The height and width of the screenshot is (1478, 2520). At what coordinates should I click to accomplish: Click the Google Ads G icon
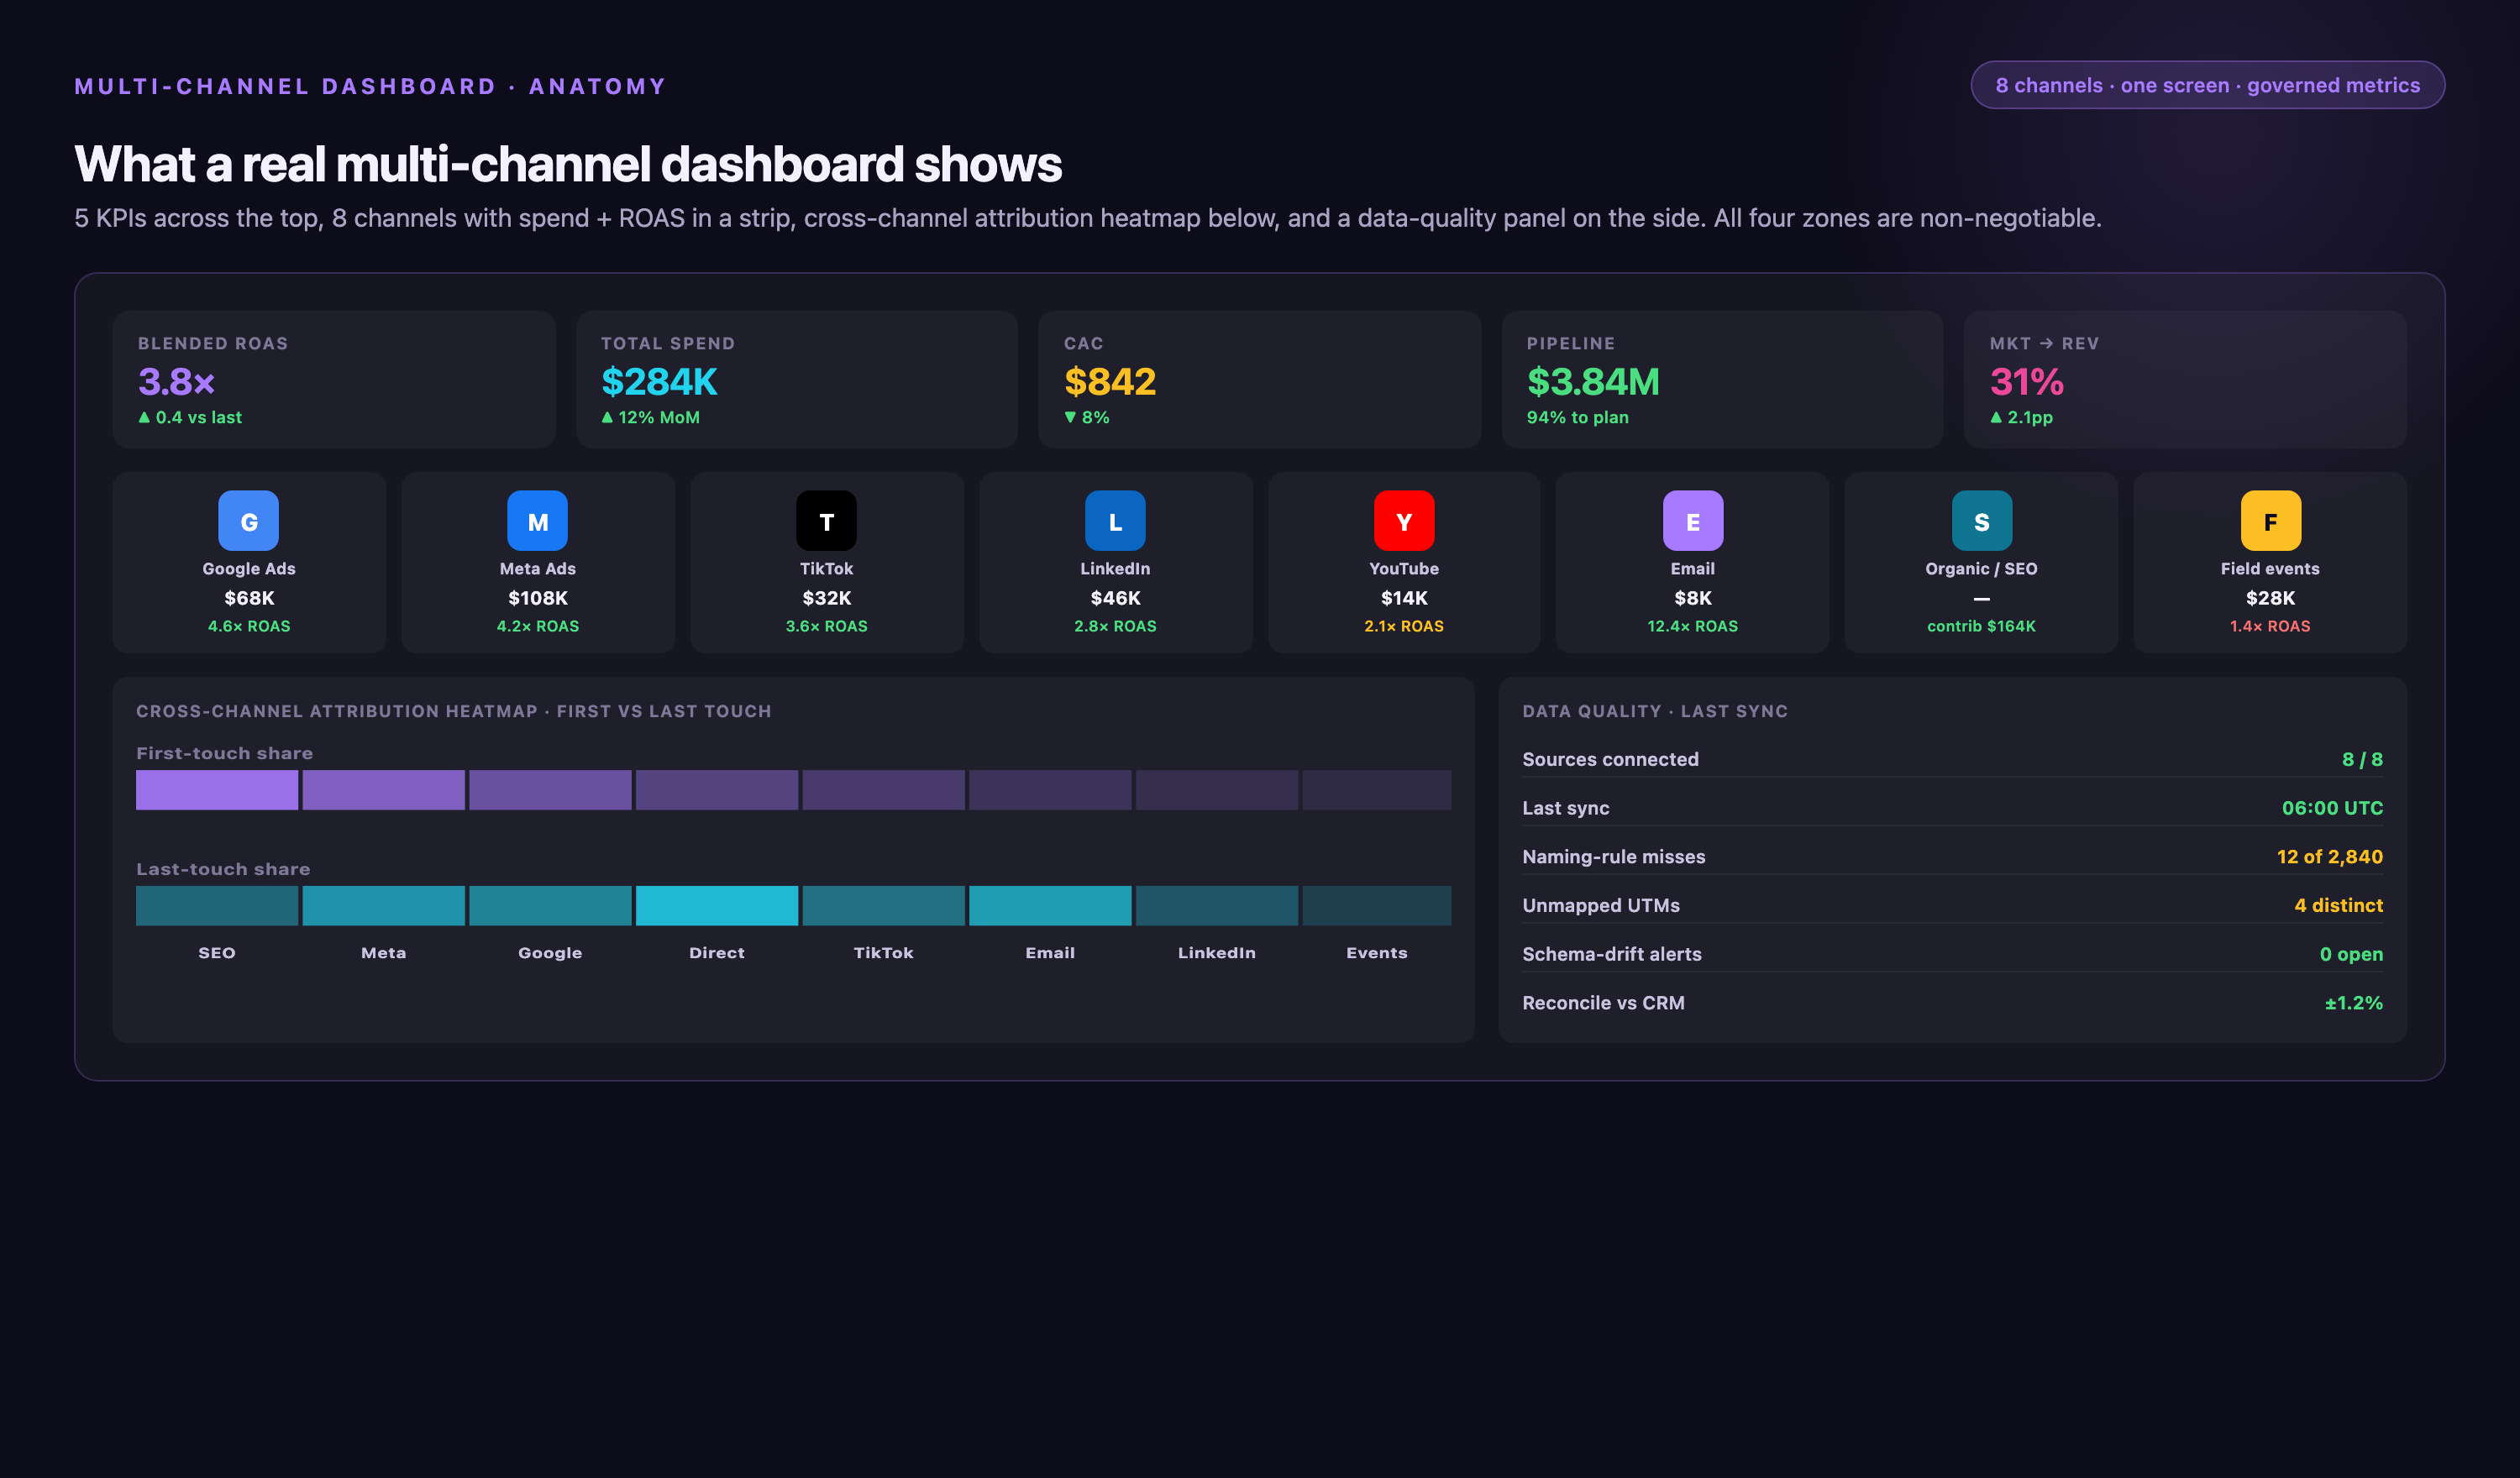coord(249,521)
